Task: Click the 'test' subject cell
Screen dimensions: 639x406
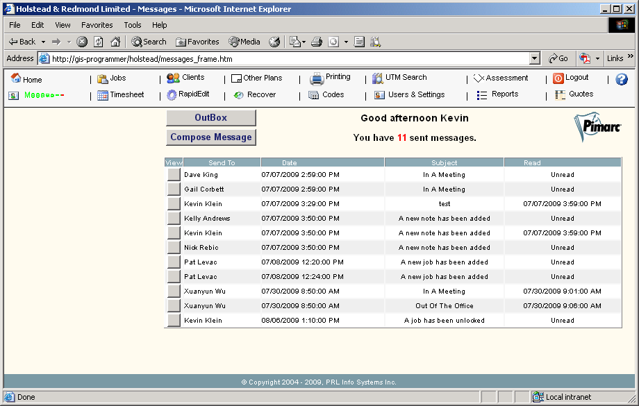Action: point(445,203)
